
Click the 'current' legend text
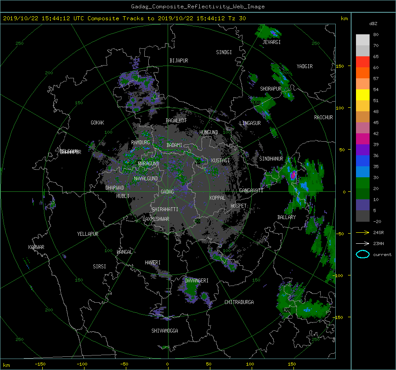382,255
